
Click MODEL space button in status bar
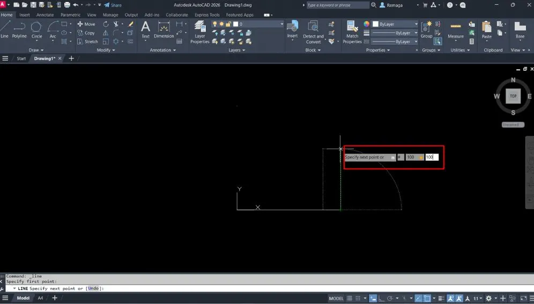click(x=336, y=299)
